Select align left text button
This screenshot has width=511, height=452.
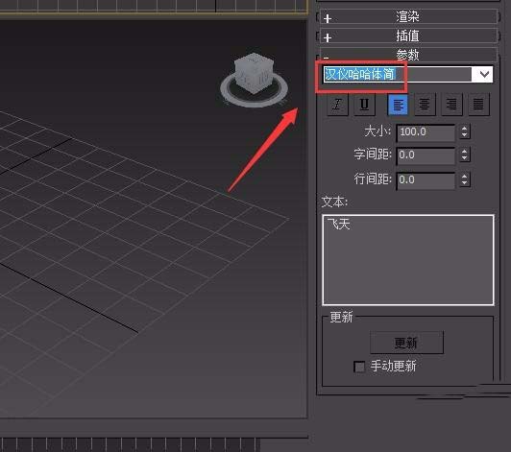pyautogui.click(x=398, y=105)
